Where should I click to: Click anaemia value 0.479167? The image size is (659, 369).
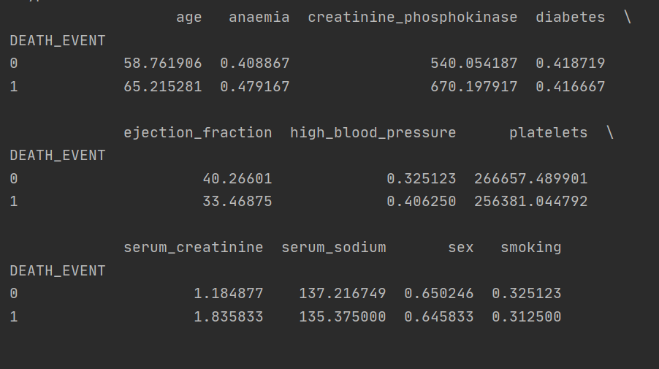(x=255, y=86)
